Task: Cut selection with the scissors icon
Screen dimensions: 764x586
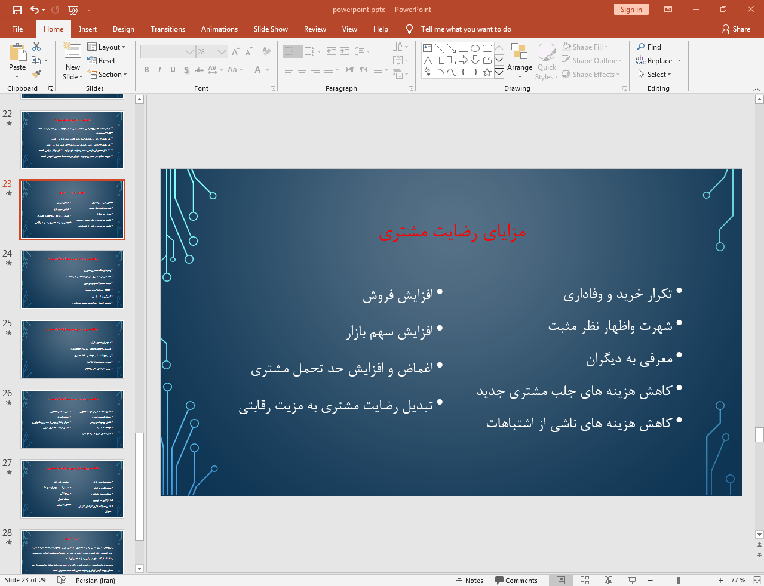Action: [36, 47]
